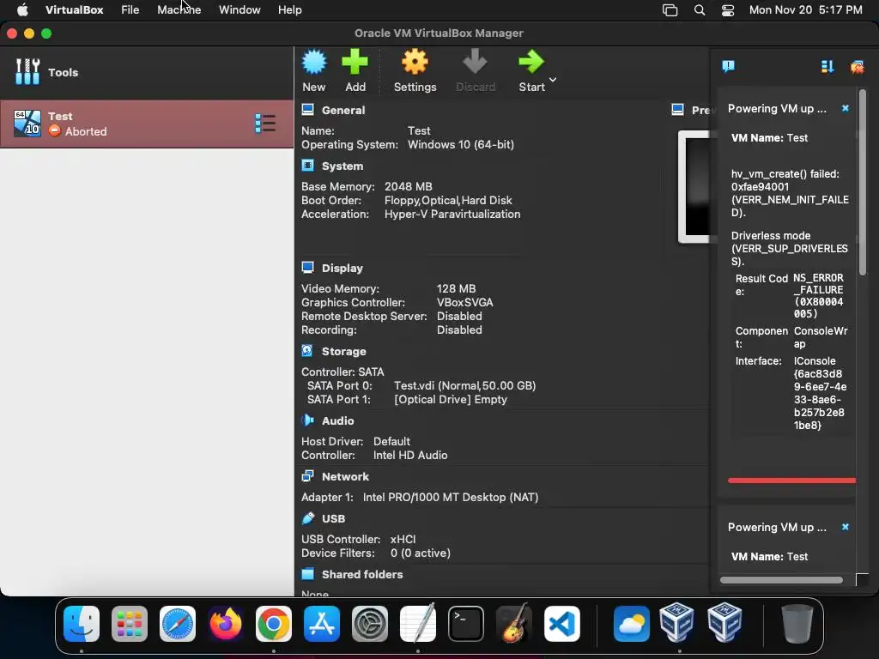Click the General section icon

coord(308,110)
